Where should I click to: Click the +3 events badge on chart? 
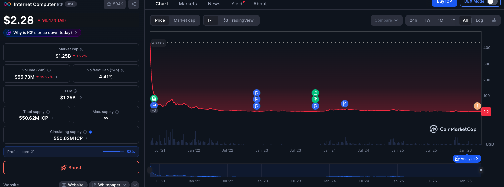(x=154, y=111)
